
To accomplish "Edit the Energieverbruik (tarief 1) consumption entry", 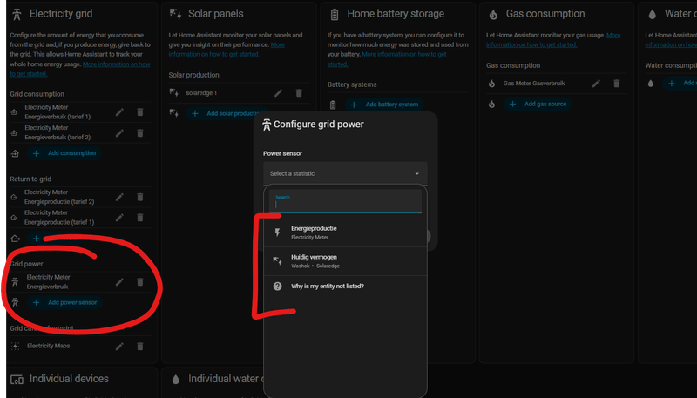I will tap(120, 112).
